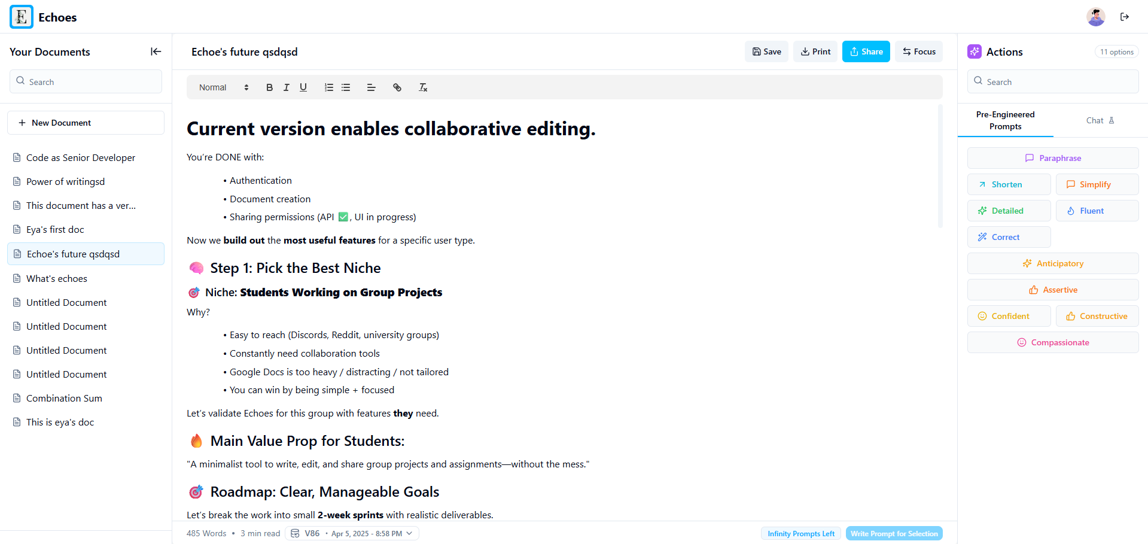This screenshot has width=1148, height=544.
Task: Open the Normal text style dropdown
Action: click(x=223, y=87)
